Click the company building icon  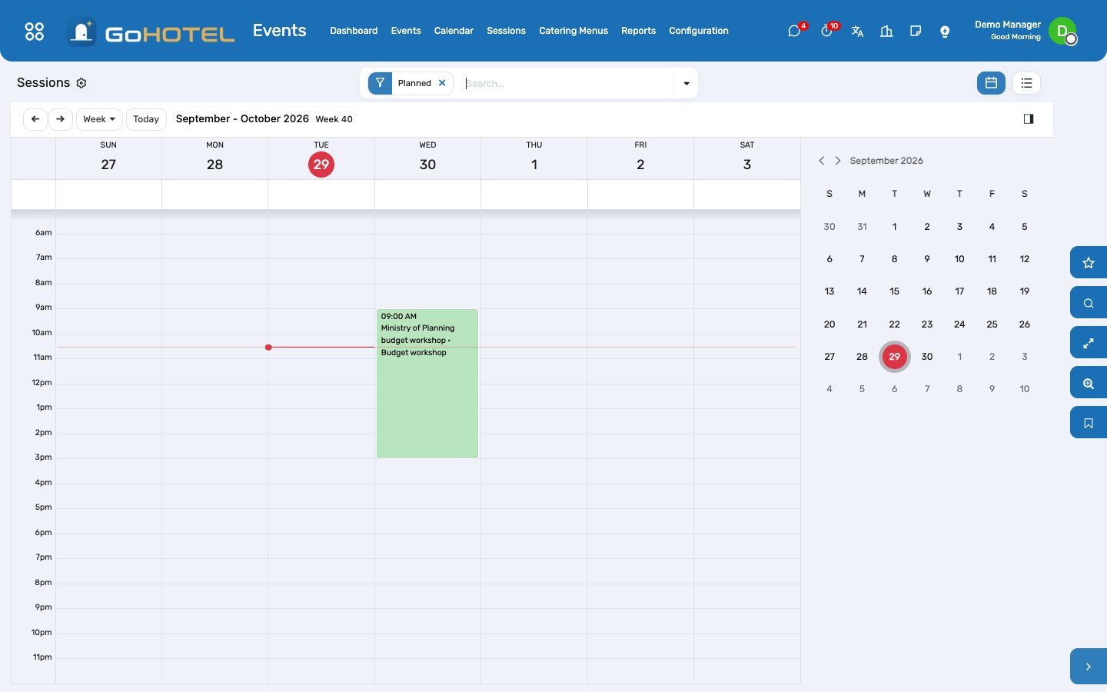tap(886, 31)
